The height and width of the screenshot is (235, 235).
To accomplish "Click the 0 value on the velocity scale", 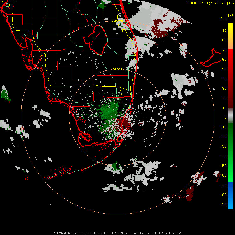I will [225, 118].
